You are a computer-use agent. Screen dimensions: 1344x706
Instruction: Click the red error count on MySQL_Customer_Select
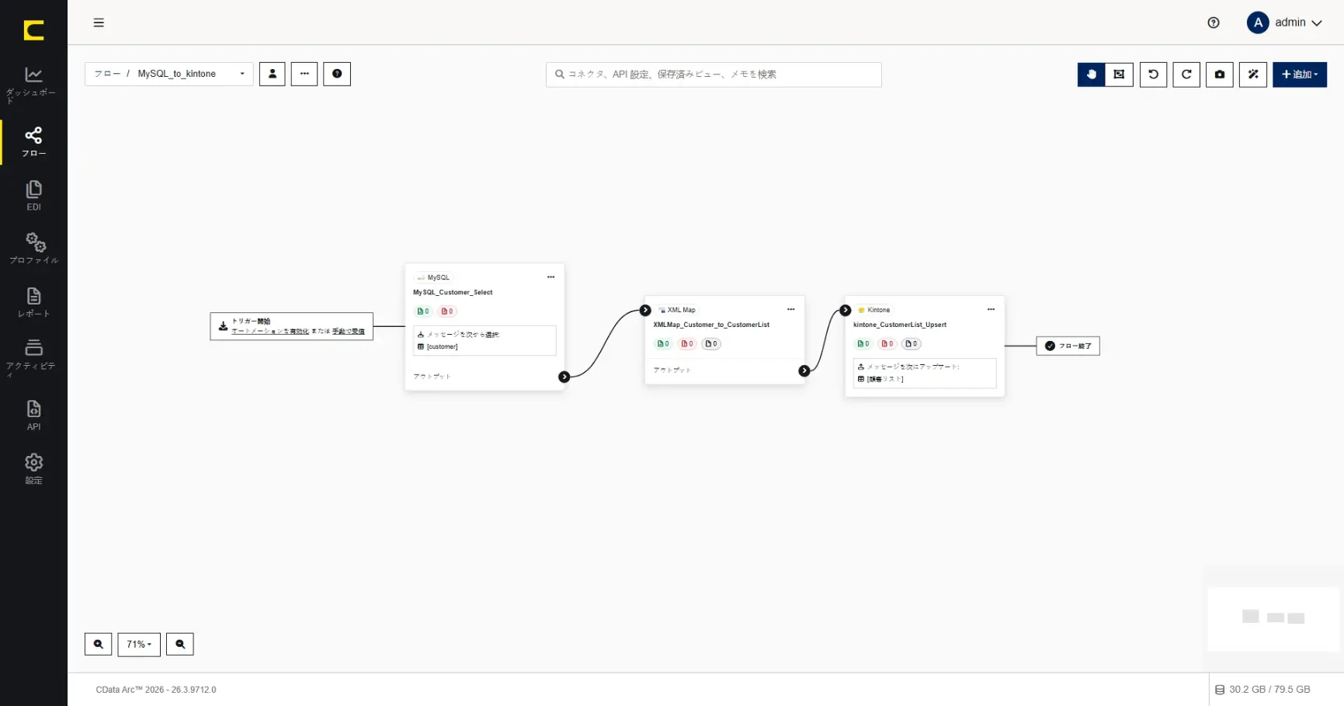click(x=447, y=311)
